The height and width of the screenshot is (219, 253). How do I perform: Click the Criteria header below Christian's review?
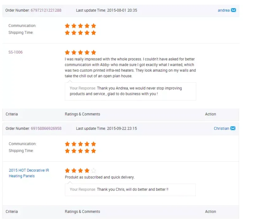[12, 212]
